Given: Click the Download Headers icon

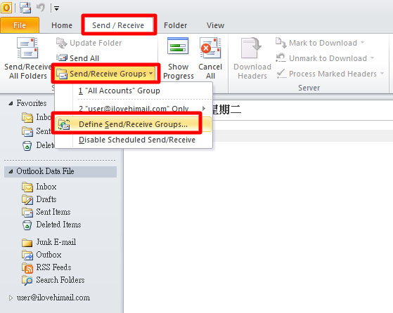Looking at the screenshot, I should tap(252, 48).
